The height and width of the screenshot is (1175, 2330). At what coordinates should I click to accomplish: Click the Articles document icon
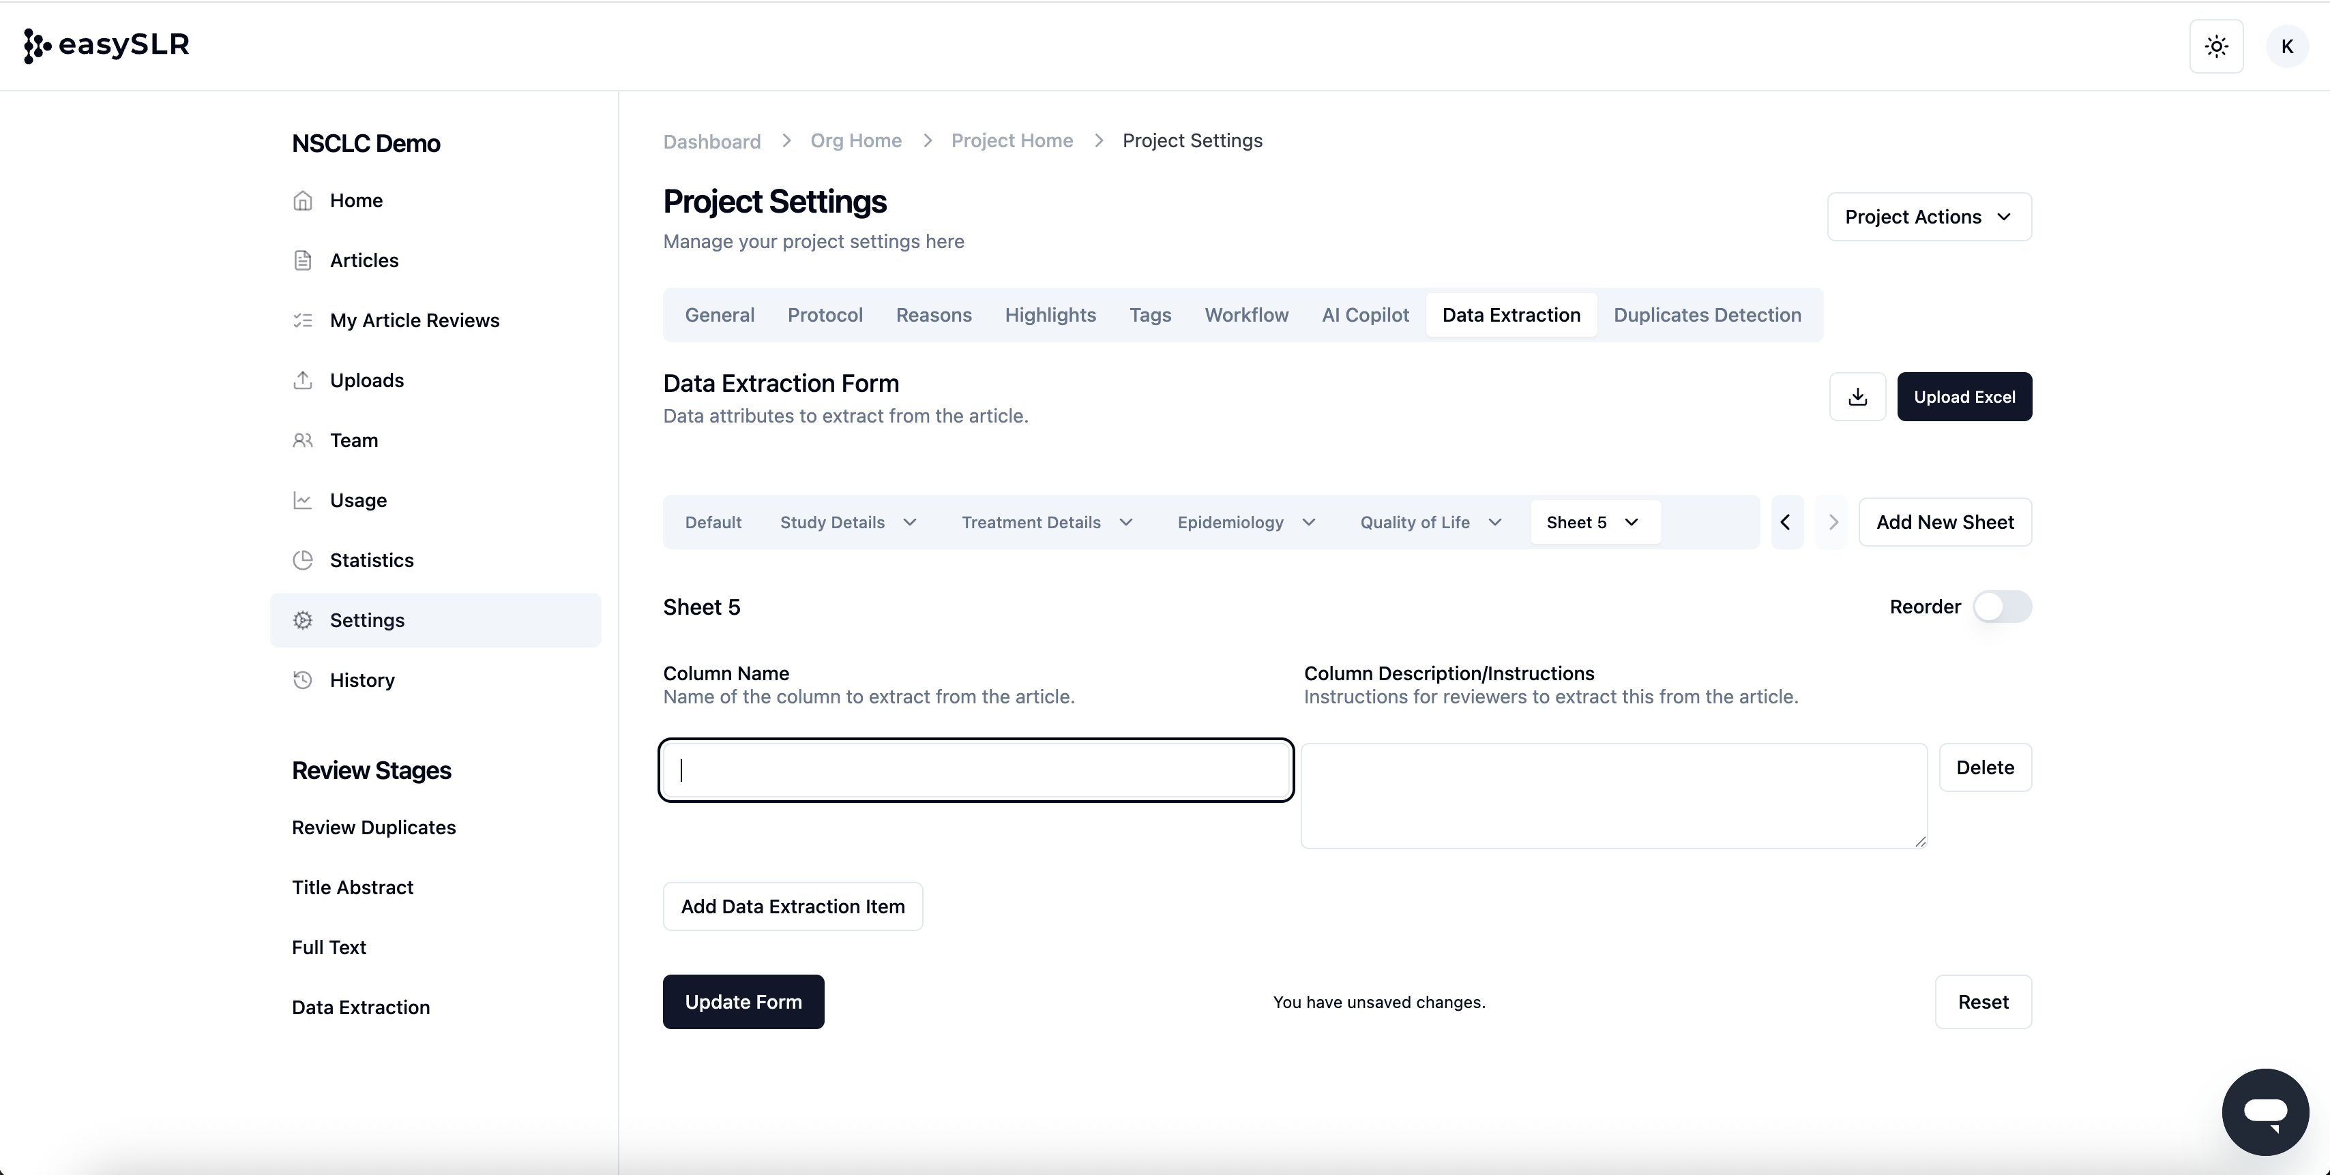(303, 260)
